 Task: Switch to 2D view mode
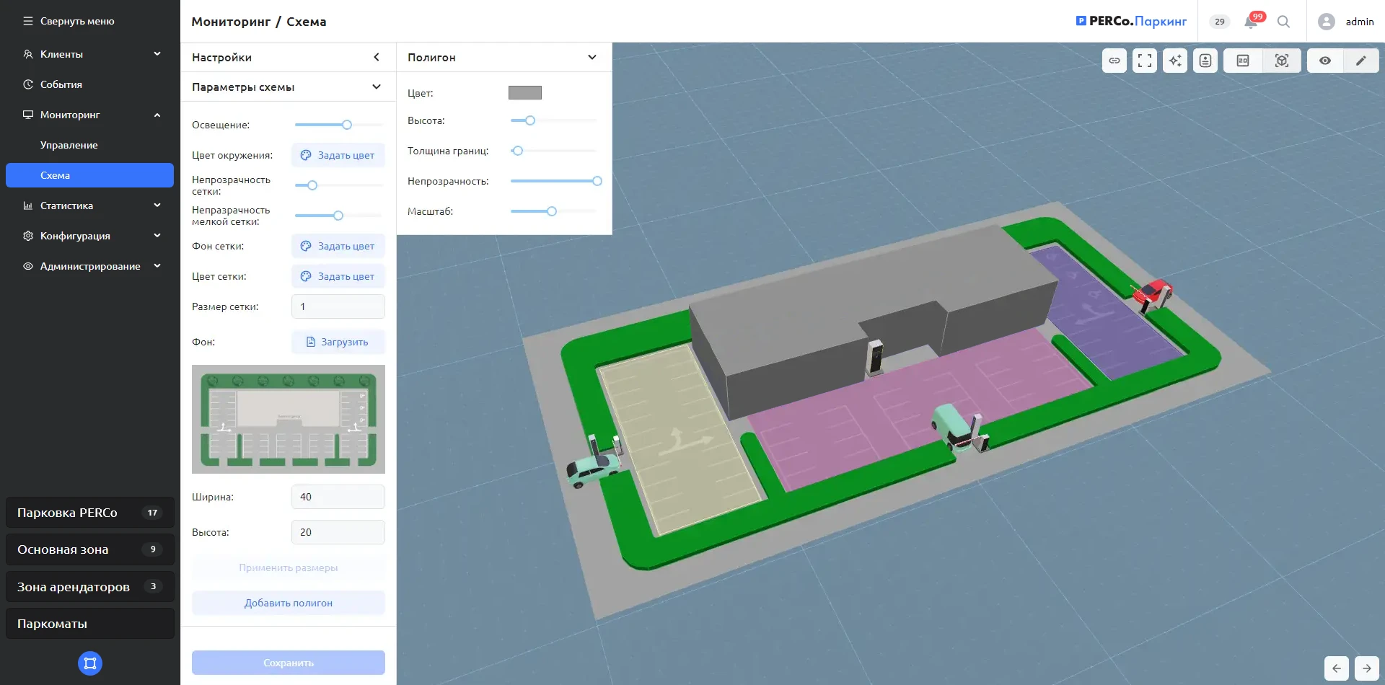click(1243, 61)
